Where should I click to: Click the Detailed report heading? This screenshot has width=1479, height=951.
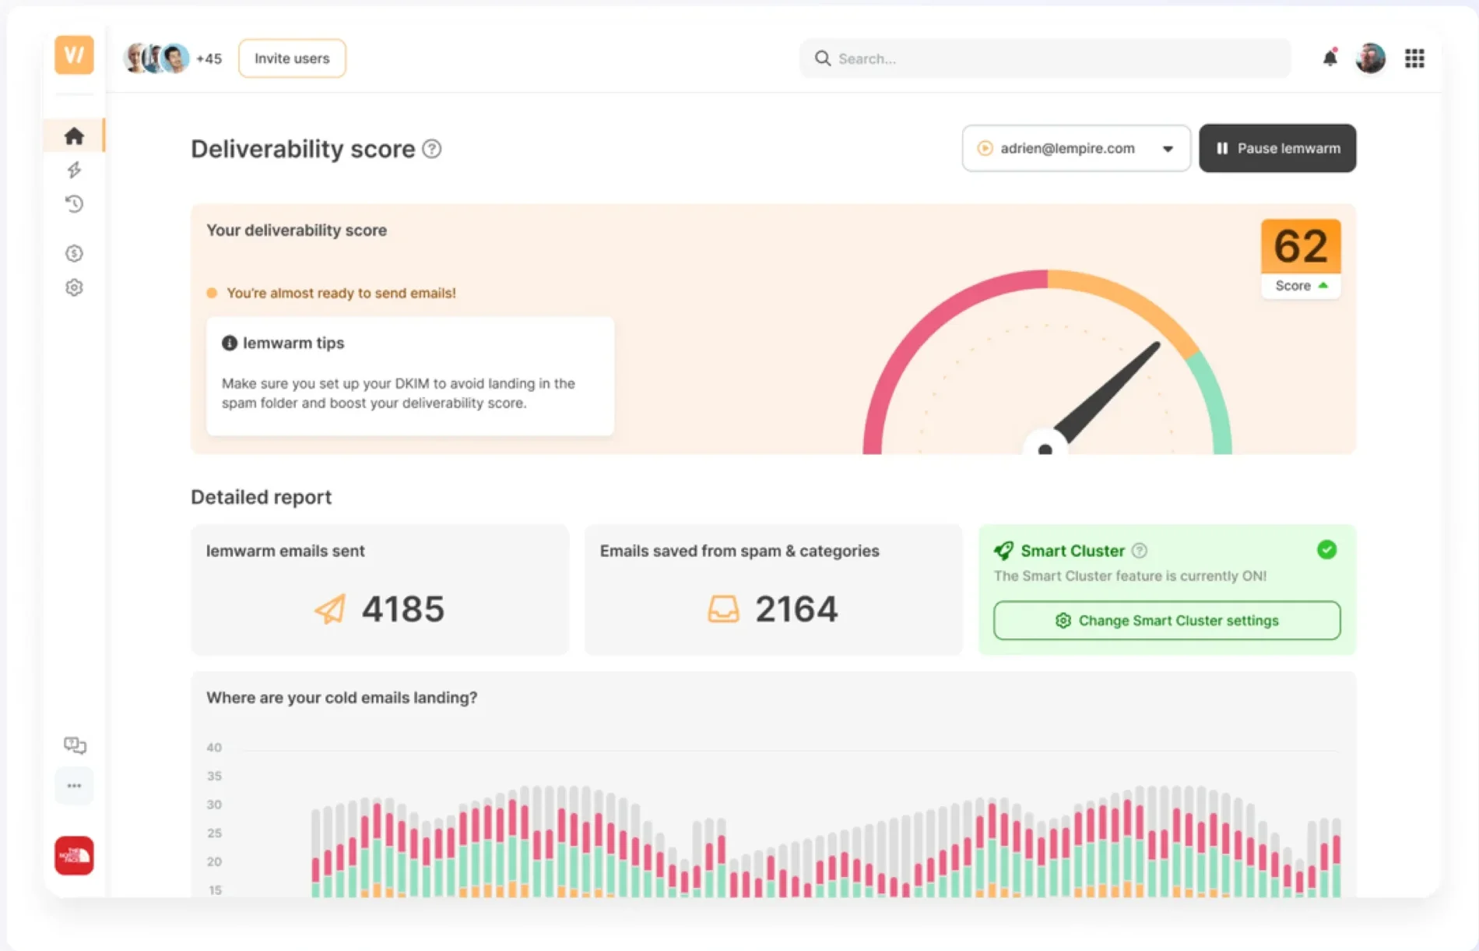(x=261, y=497)
